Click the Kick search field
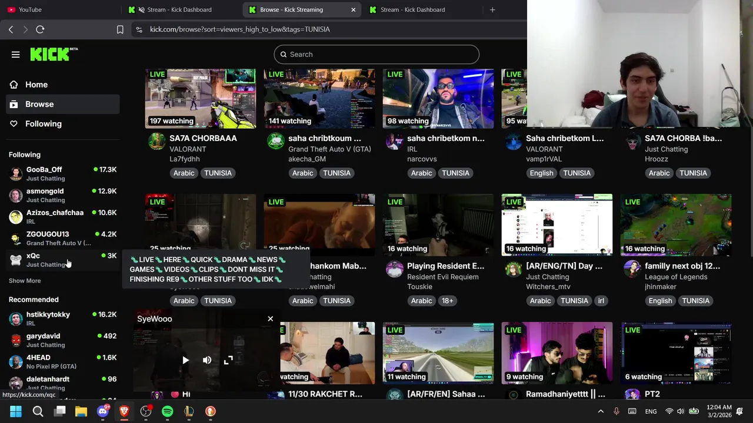 point(376,54)
